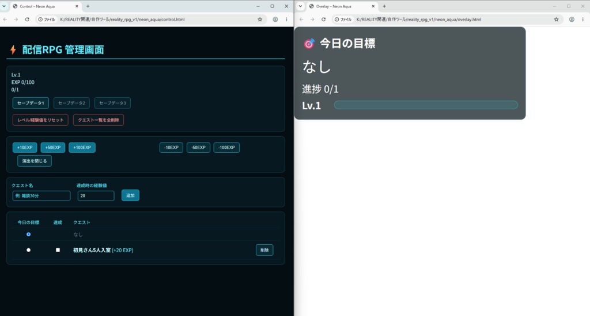Add 10 EXP with +10EXP button
This screenshot has height=316, width=590.
(25, 148)
